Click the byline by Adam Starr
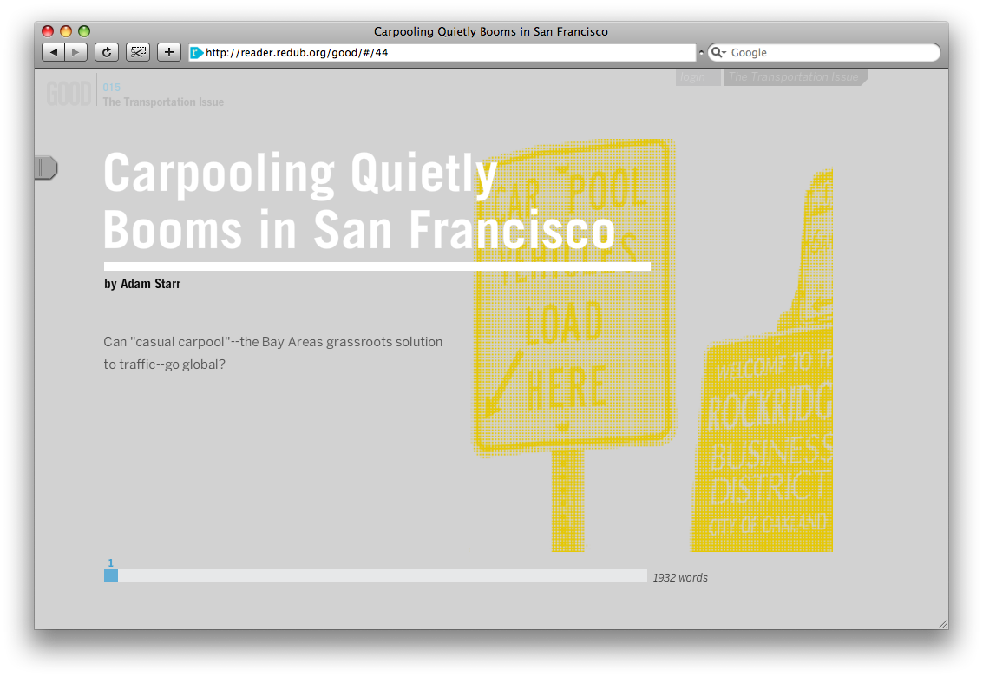Viewport: 983px width, 677px height. (x=142, y=284)
